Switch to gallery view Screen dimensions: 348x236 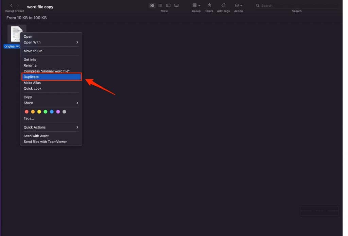click(176, 5)
